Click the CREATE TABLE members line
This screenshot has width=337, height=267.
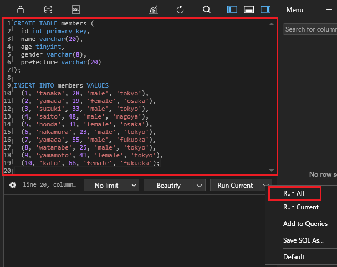(54, 23)
